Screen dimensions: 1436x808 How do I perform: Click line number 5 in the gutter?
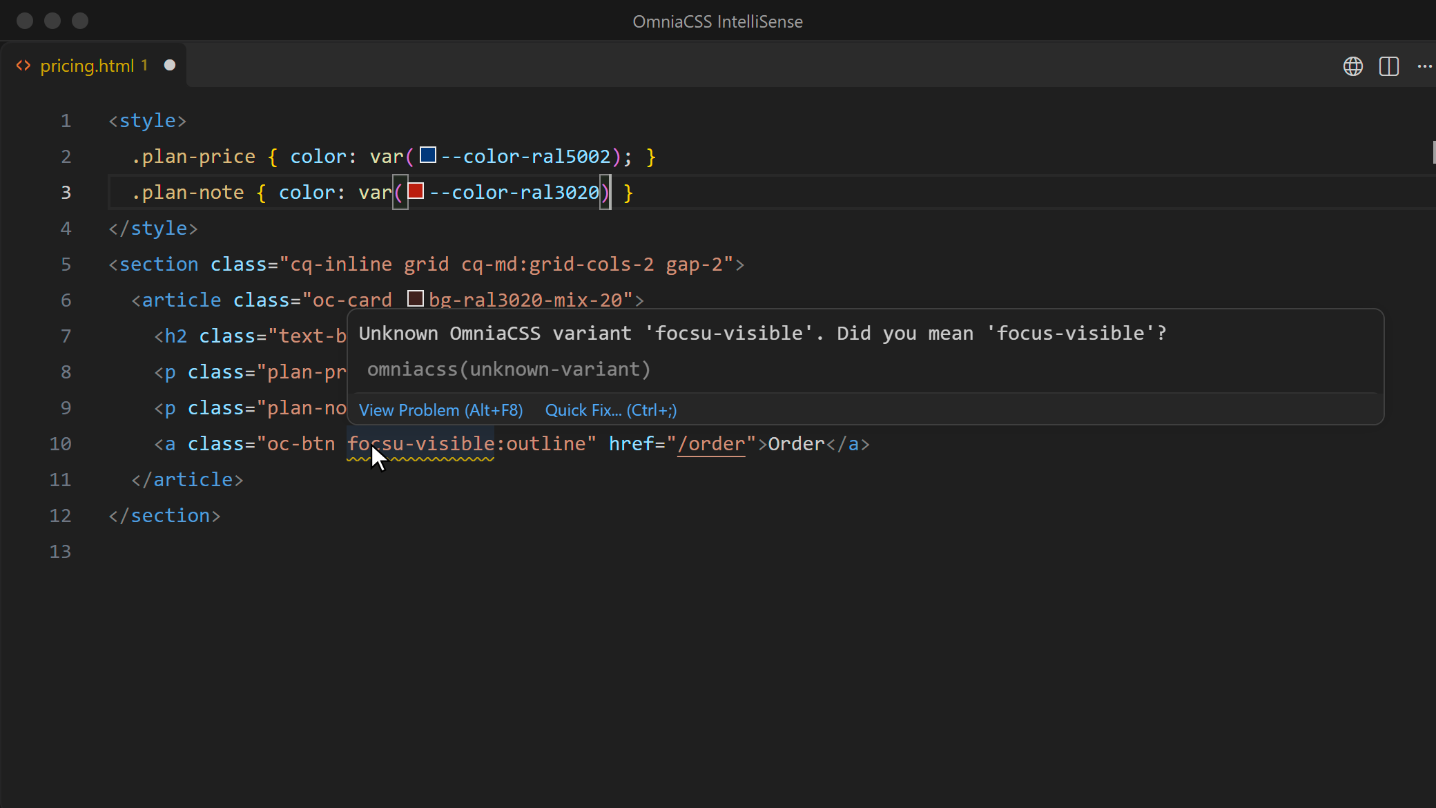[x=66, y=264]
